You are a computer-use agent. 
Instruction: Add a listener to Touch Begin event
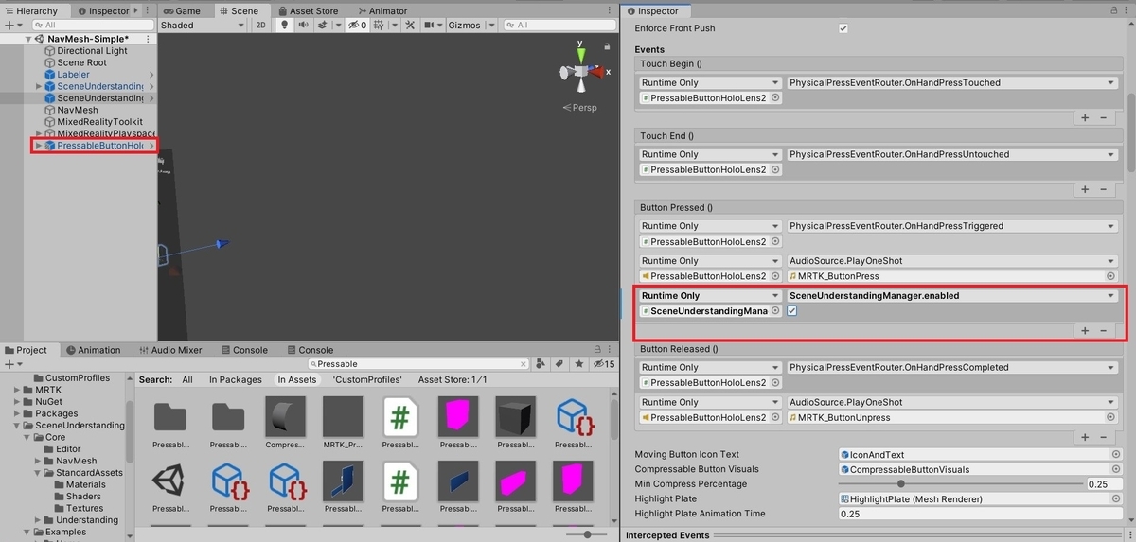coord(1085,118)
